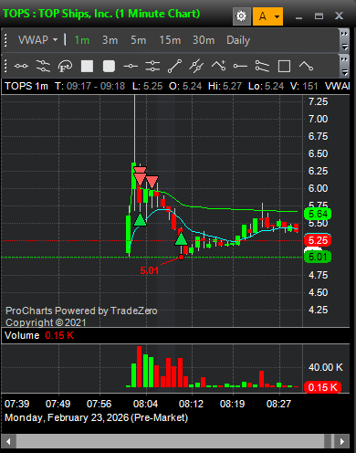Click the red 0.15 K volume axis label

click(x=322, y=387)
